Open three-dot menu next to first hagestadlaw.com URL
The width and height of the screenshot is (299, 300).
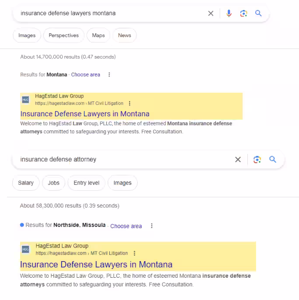(130, 103)
